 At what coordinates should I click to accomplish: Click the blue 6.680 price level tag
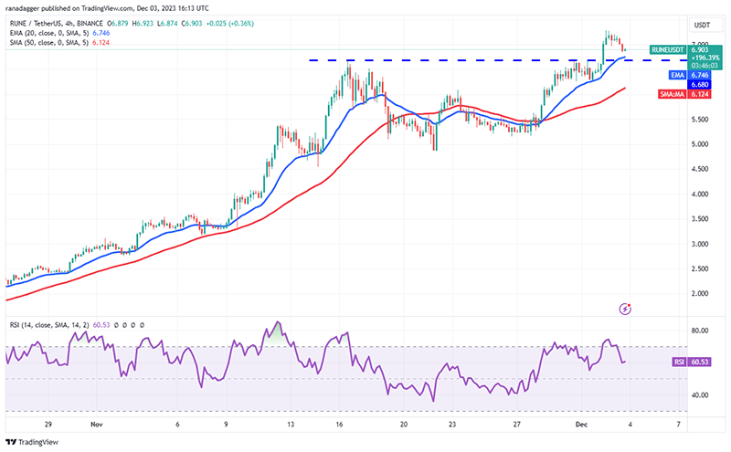coord(699,84)
